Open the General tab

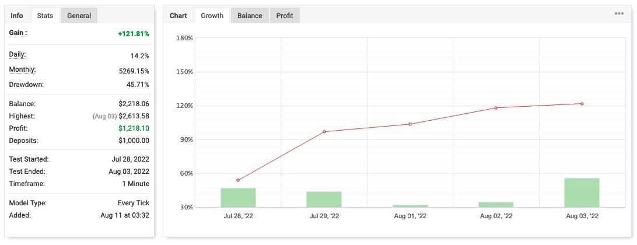click(79, 15)
